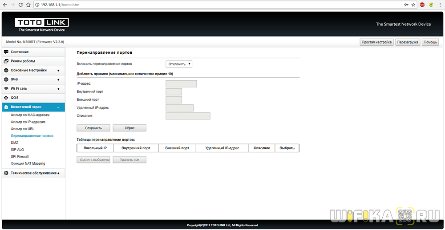Select DMZ in the firewall submenu
The height and width of the screenshot is (230, 445).
pyautogui.click(x=15, y=143)
